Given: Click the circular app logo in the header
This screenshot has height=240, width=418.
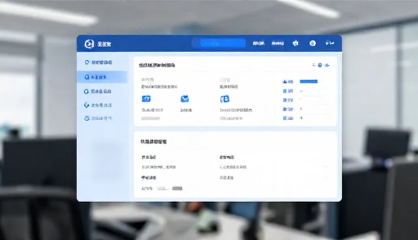Looking at the screenshot, I should [x=89, y=44].
